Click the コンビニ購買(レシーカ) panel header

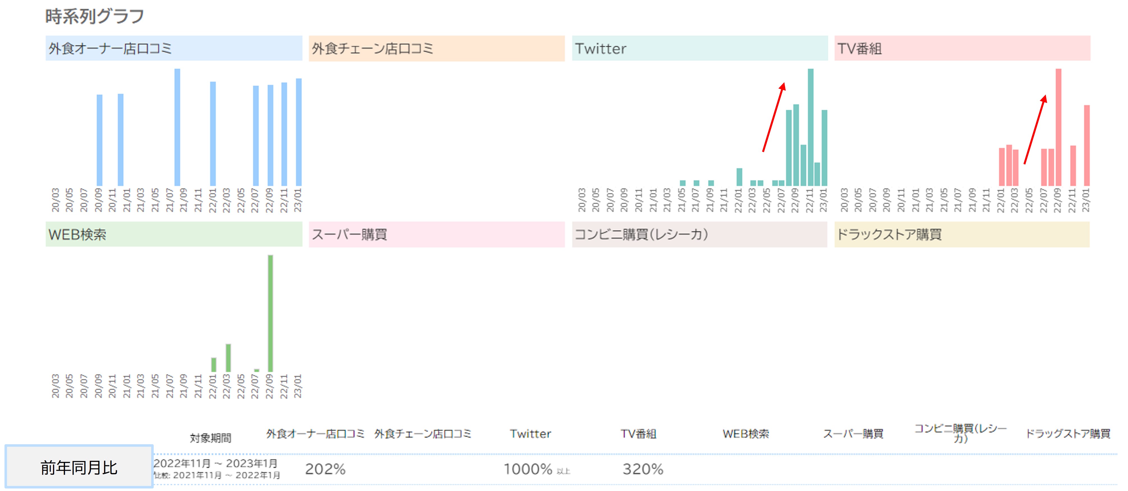[x=699, y=234]
